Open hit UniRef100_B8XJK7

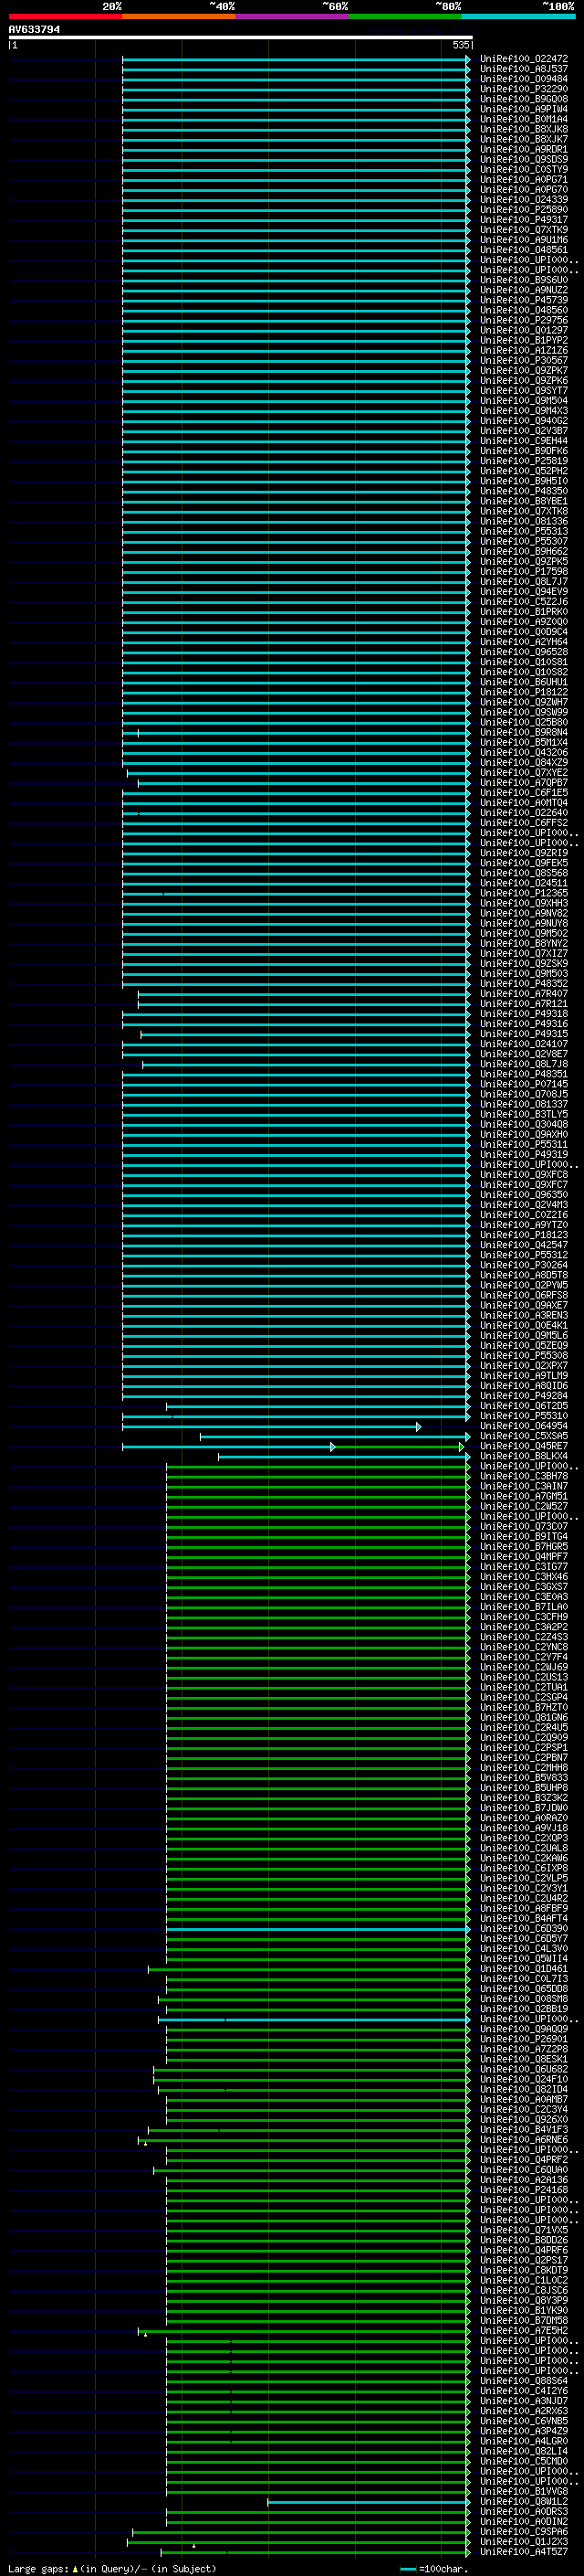coord(523,140)
